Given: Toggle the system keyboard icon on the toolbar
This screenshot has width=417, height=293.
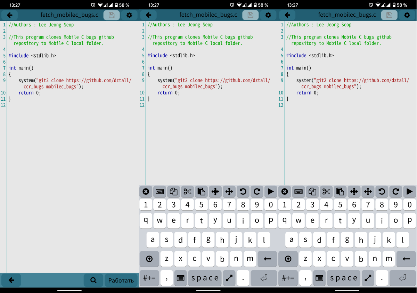Looking at the screenshot, I should click(x=160, y=191).
